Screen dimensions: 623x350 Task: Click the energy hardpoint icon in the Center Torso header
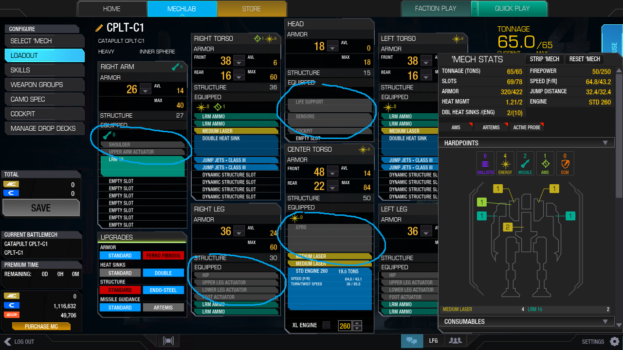(363, 150)
